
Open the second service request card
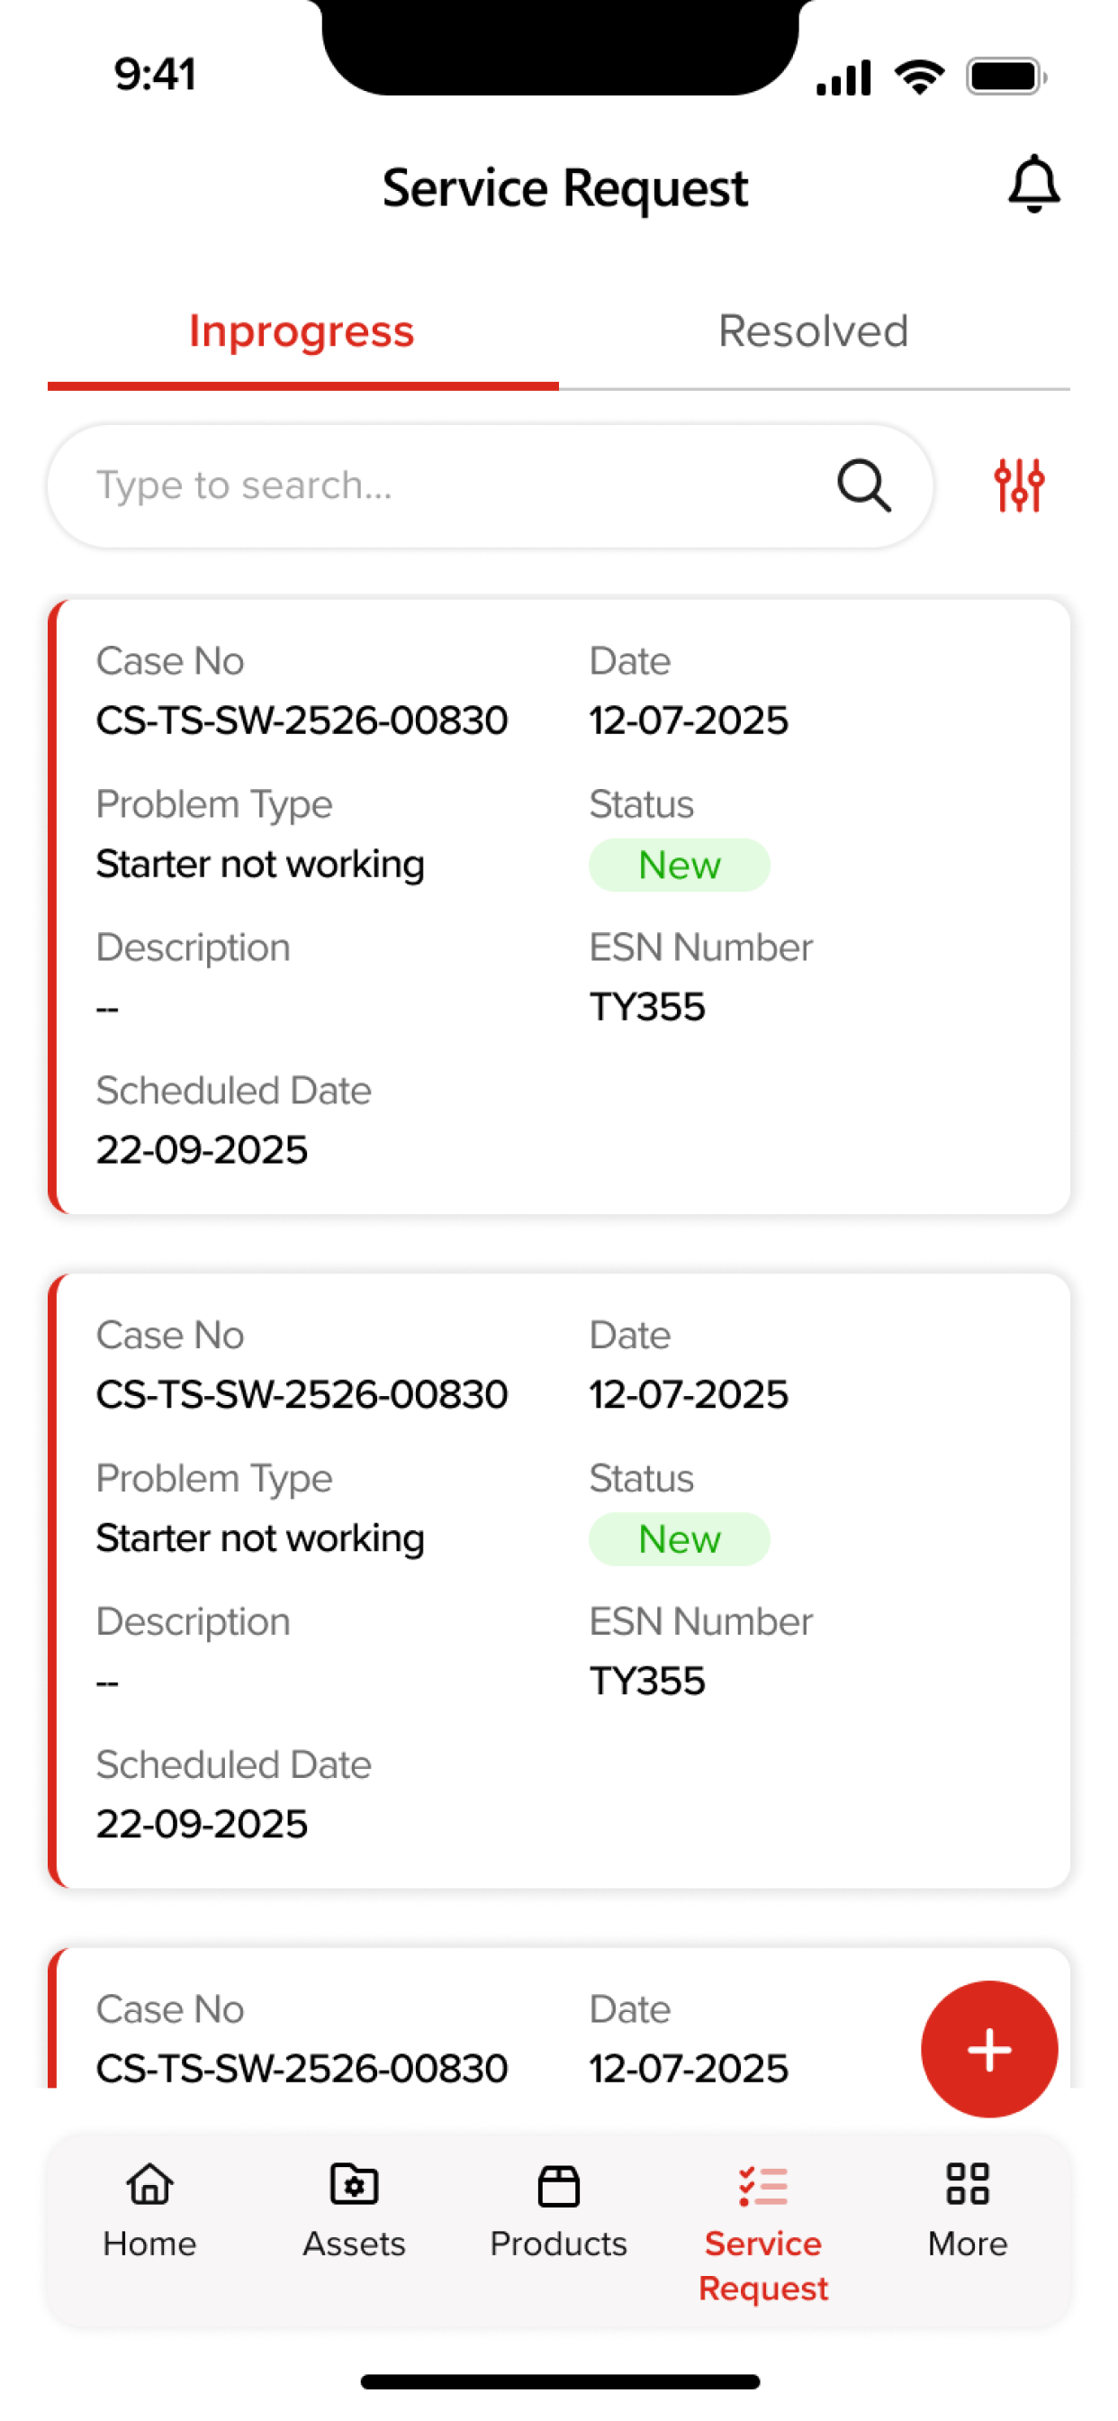(559, 1580)
